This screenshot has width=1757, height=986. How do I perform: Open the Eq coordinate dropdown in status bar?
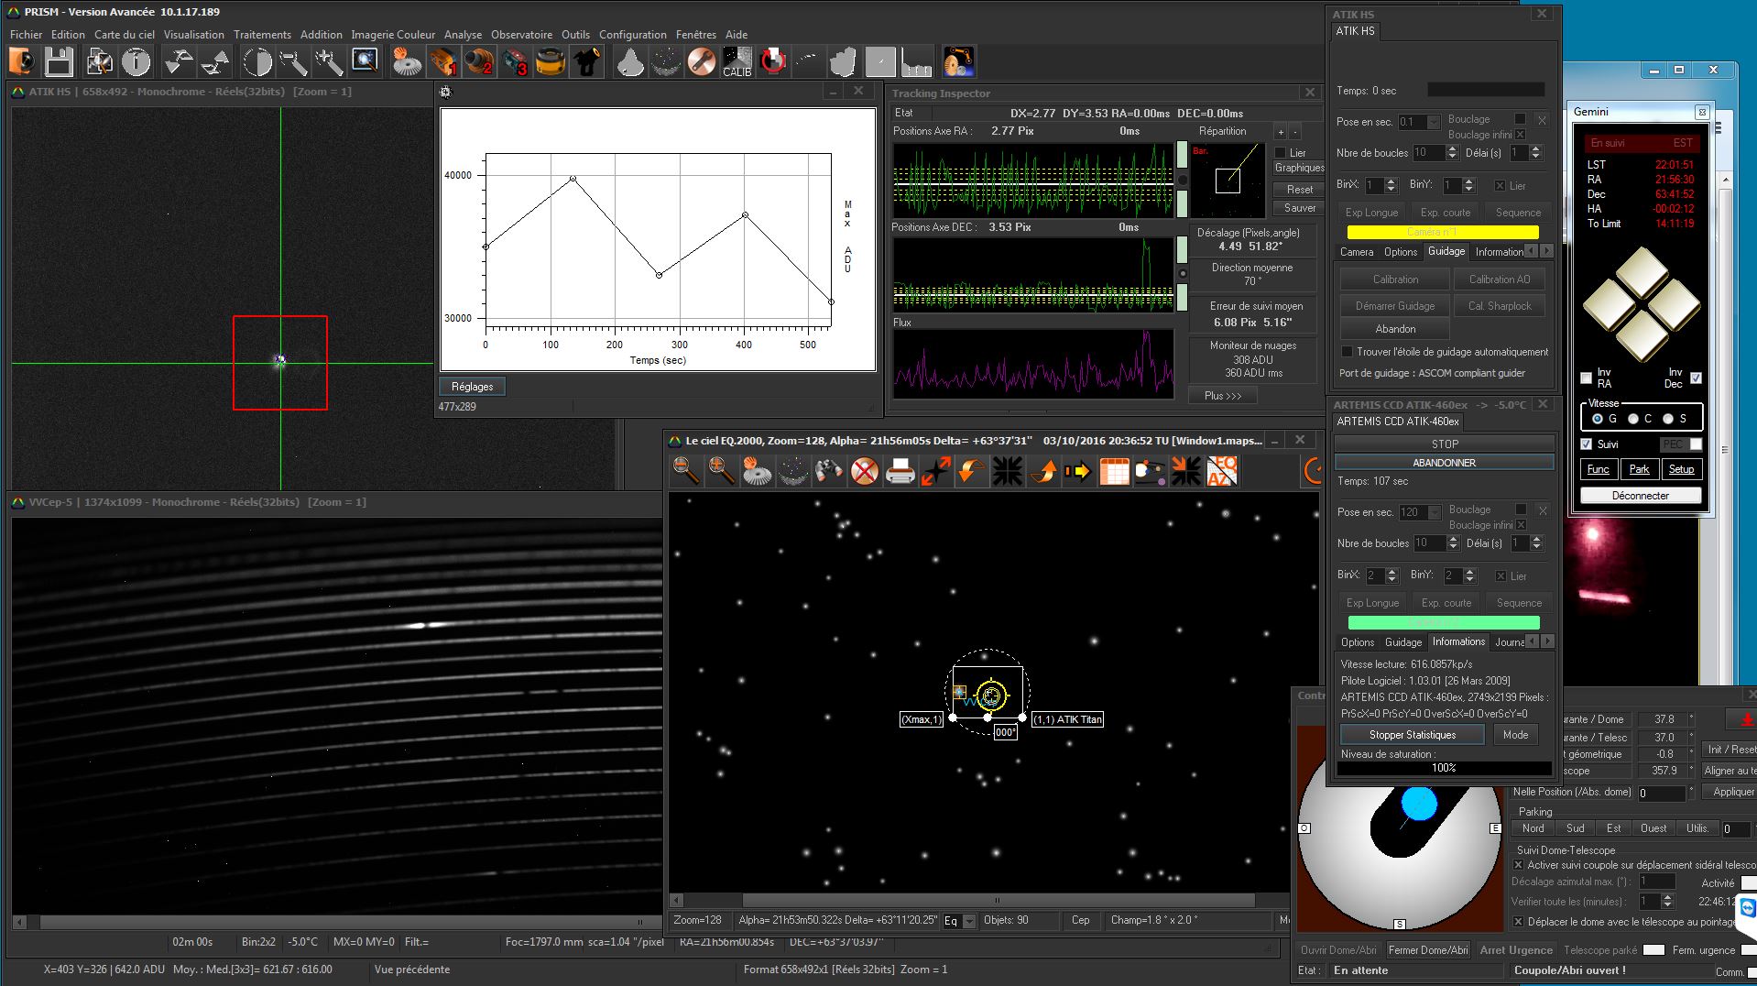969,921
